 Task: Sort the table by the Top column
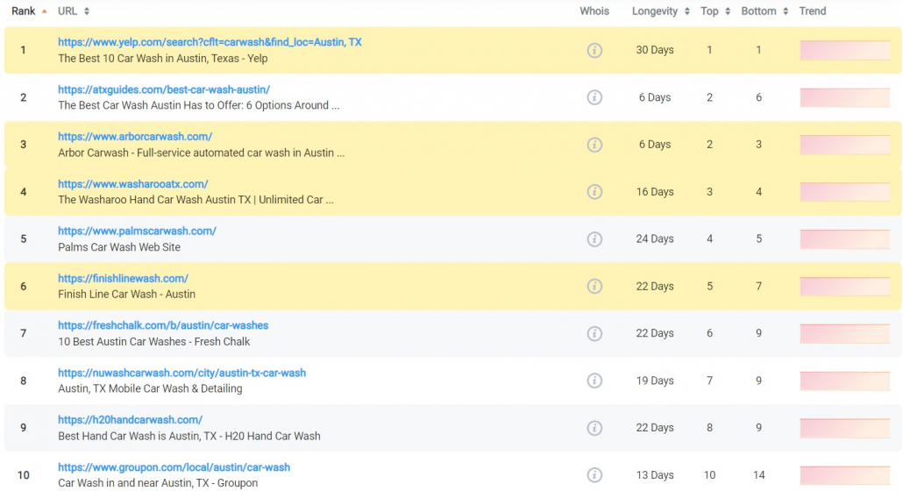[x=715, y=11]
